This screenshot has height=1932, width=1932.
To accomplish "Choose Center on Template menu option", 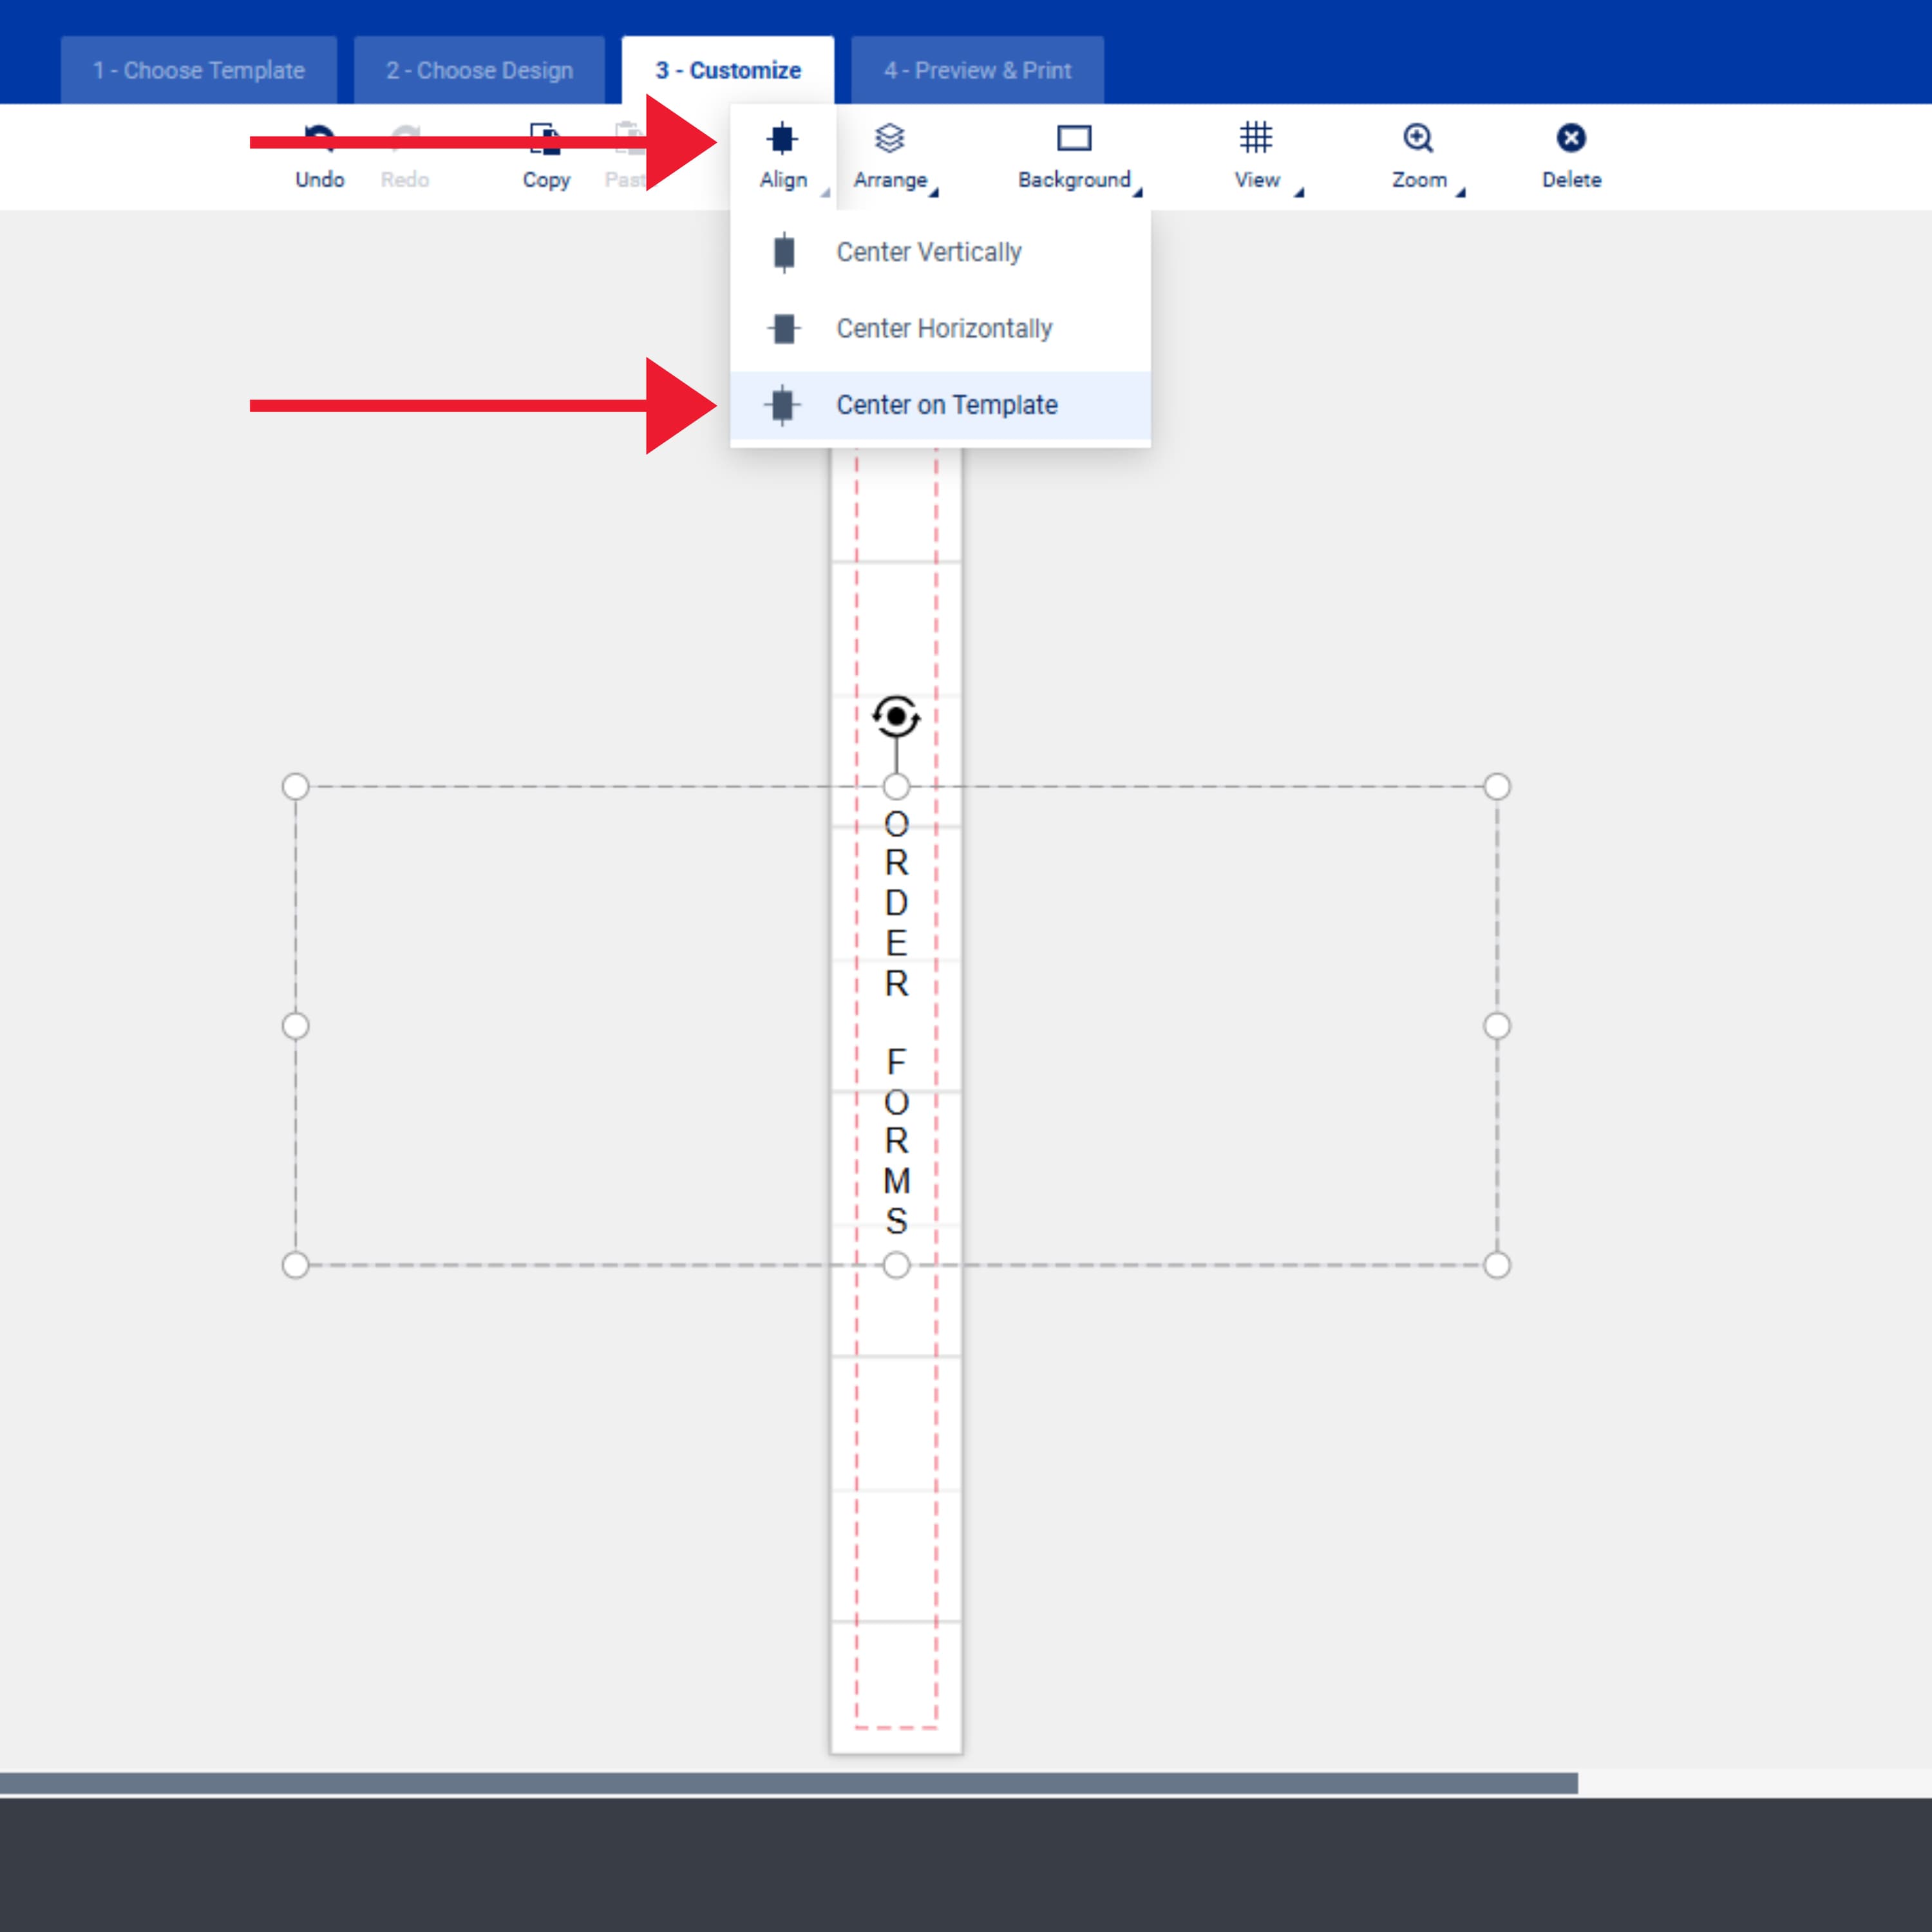I will coord(940,405).
